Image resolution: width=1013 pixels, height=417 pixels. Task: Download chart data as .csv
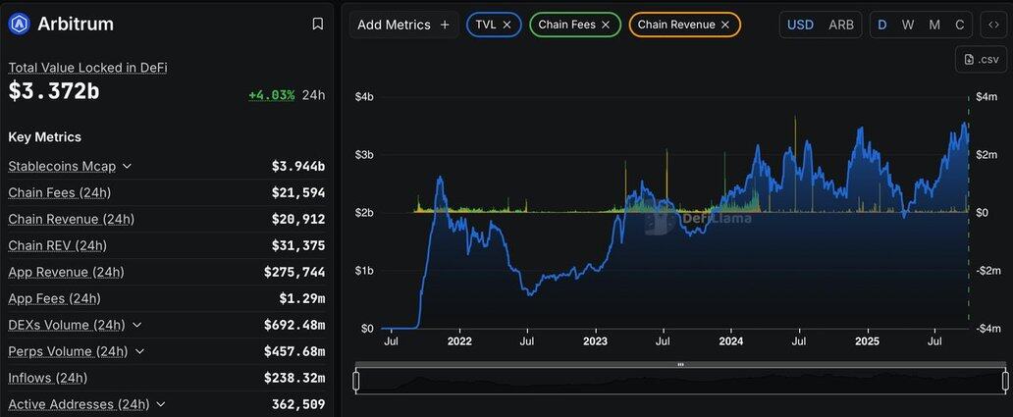[981, 60]
